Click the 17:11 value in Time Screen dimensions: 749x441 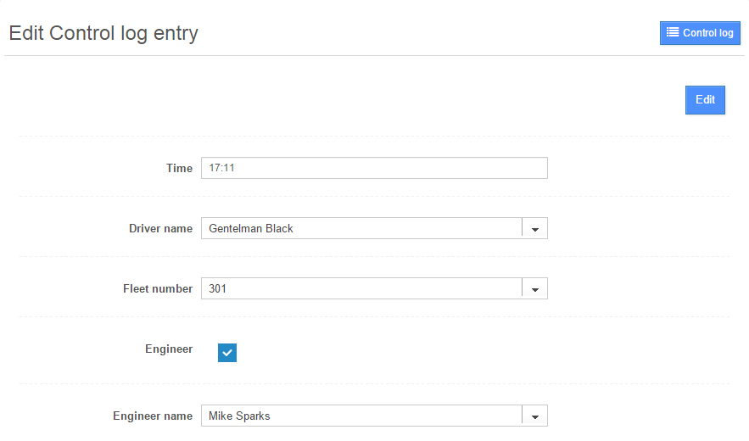(221, 168)
